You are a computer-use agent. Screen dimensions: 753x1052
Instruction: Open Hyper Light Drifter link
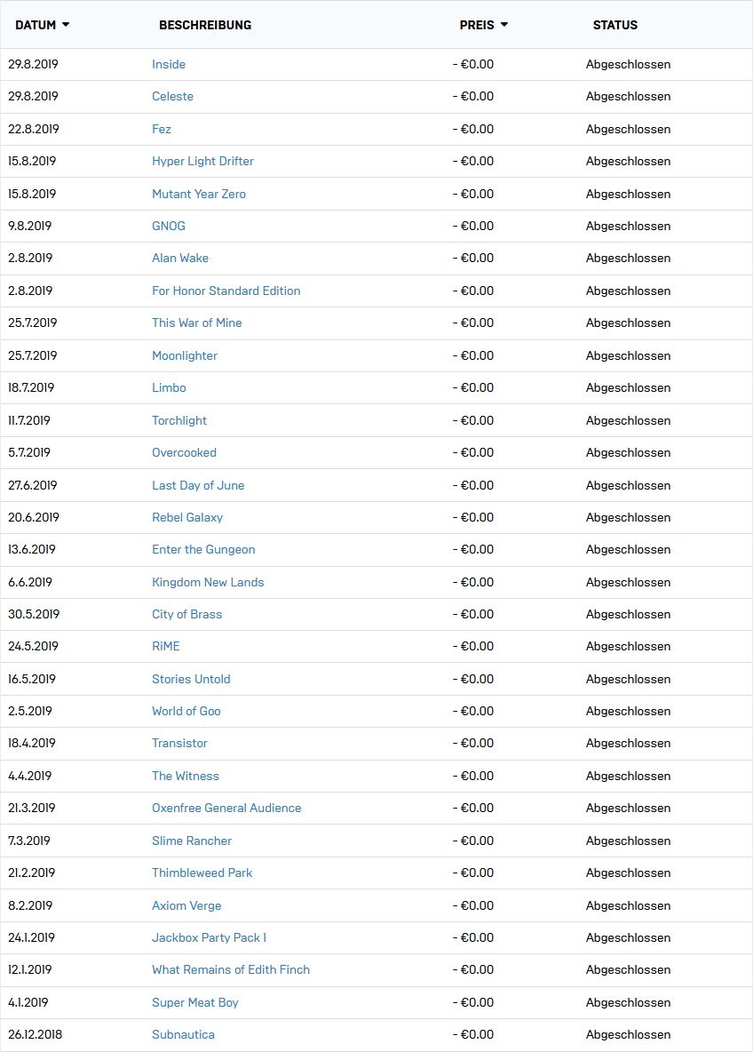click(202, 161)
